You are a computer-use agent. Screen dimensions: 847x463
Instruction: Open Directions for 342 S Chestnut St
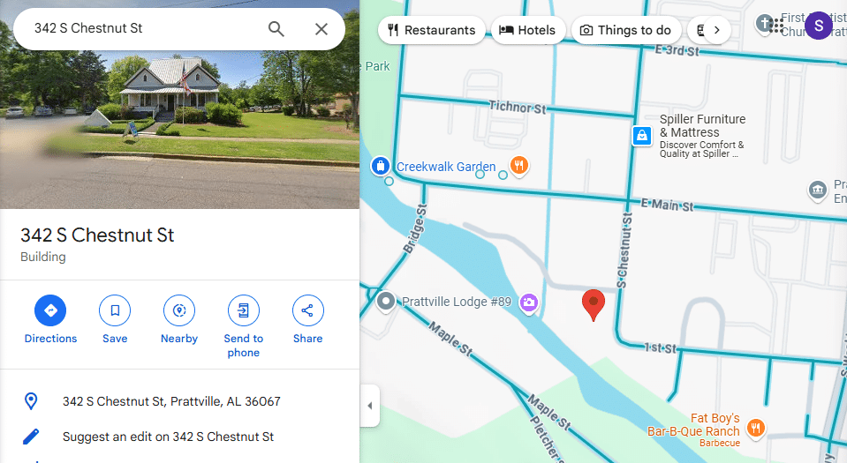[50, 310]
